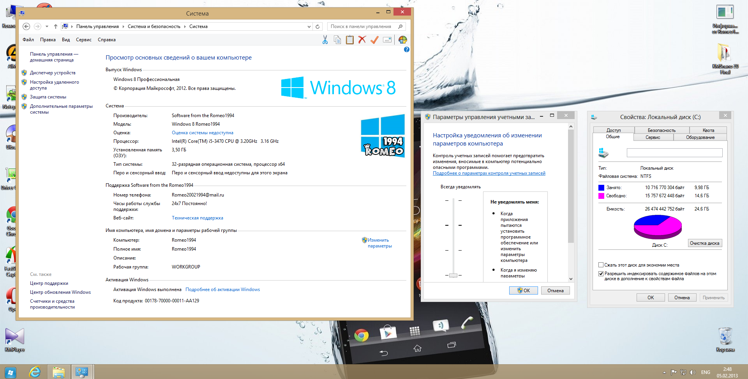Open 'Центр обновления Windows' link
748x379 pixels.
(60, 292)
